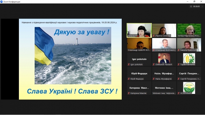Click muted mic icon beside Тарас Панченко

179,65
